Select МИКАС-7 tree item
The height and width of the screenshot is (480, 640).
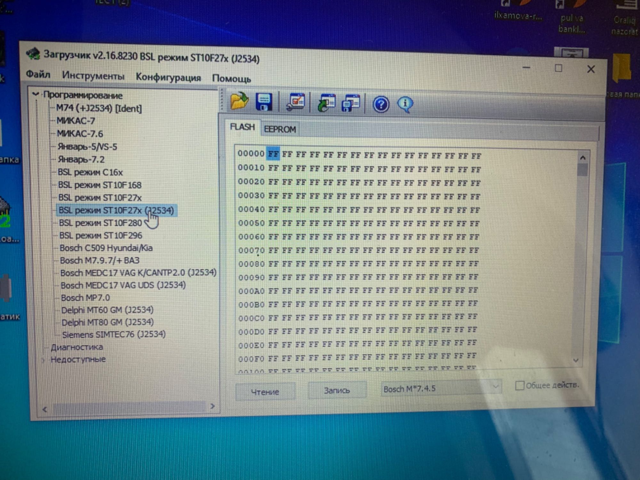76,121
